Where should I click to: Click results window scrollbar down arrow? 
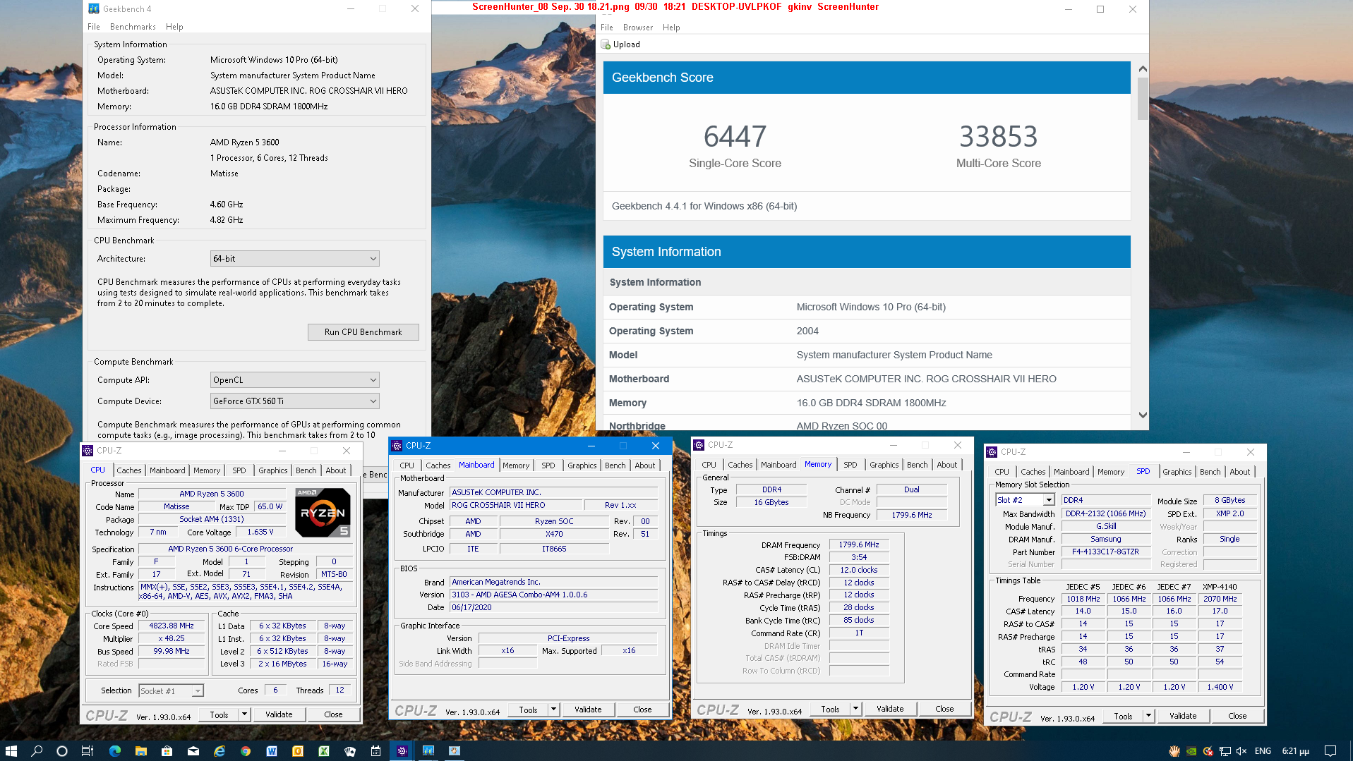point(1143,415)
